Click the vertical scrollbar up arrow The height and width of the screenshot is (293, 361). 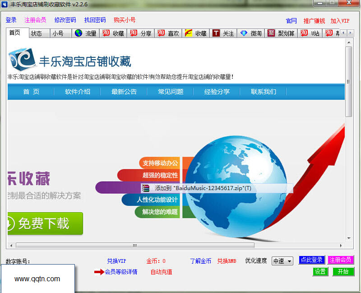click(x=349, y=42)
